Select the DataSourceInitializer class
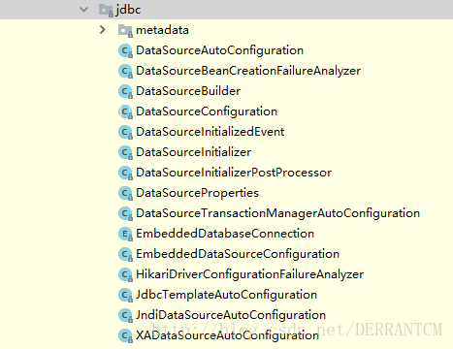The height and width of the screenshot is (349, 453). [194, 152]
